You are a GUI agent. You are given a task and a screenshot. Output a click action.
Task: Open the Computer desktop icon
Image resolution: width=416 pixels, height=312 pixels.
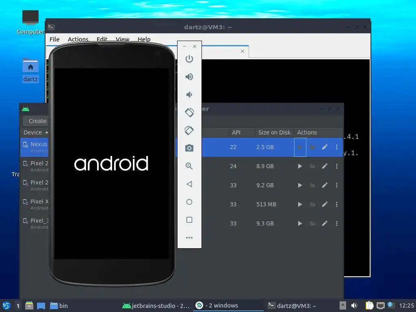coord(30,22)
